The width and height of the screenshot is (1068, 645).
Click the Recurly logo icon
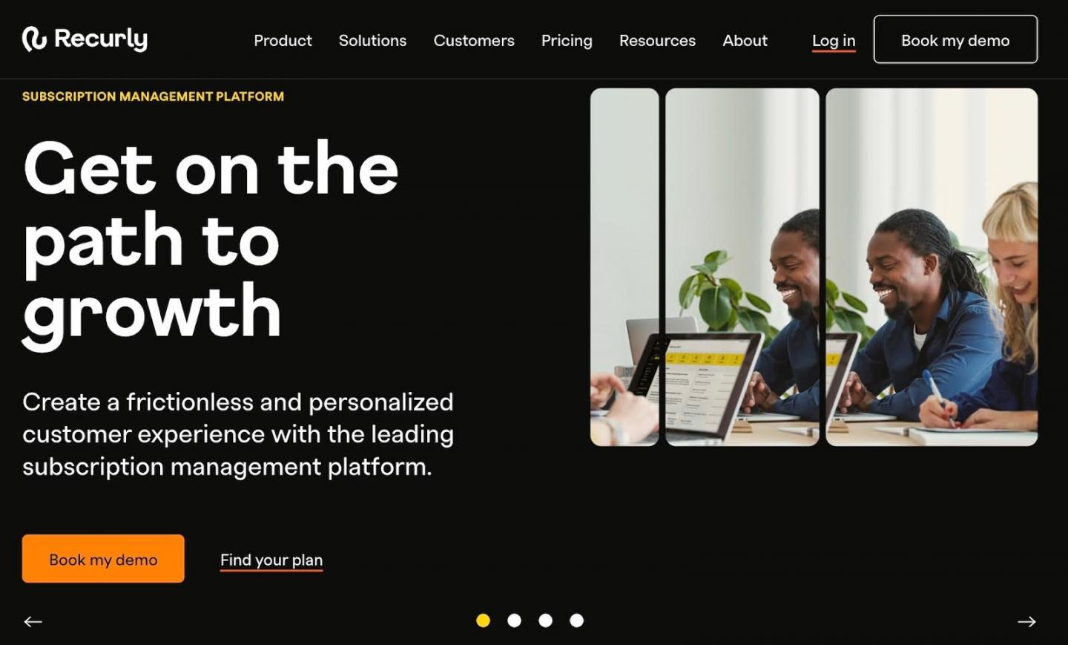click(34, 39)
